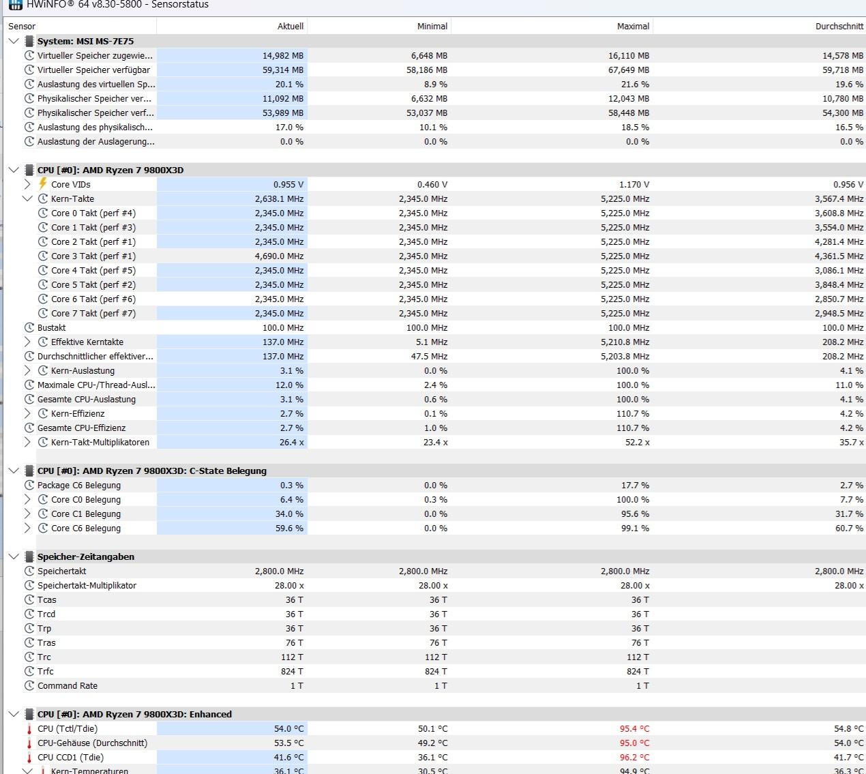Click the Sensor column header

tap(80, 26)
